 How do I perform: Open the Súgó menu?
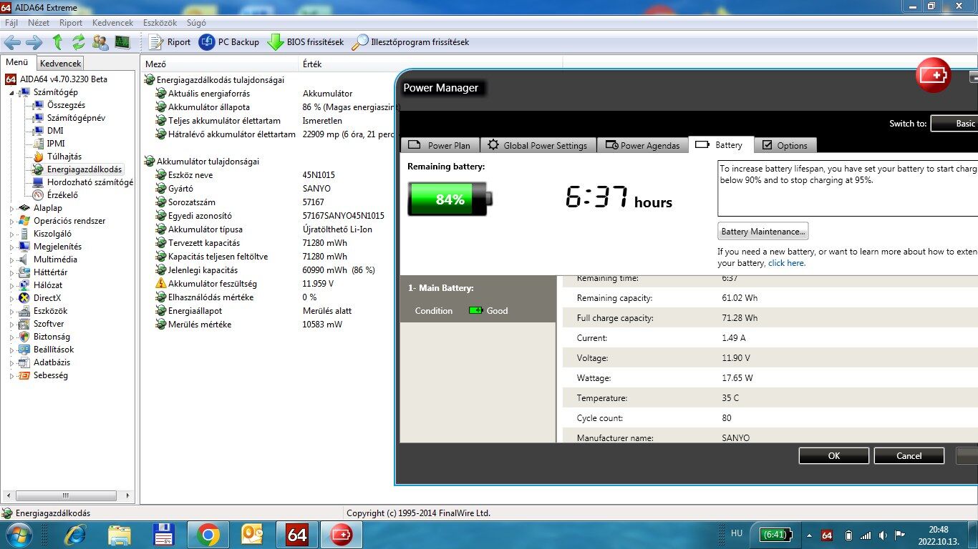[x=195, y=23]
